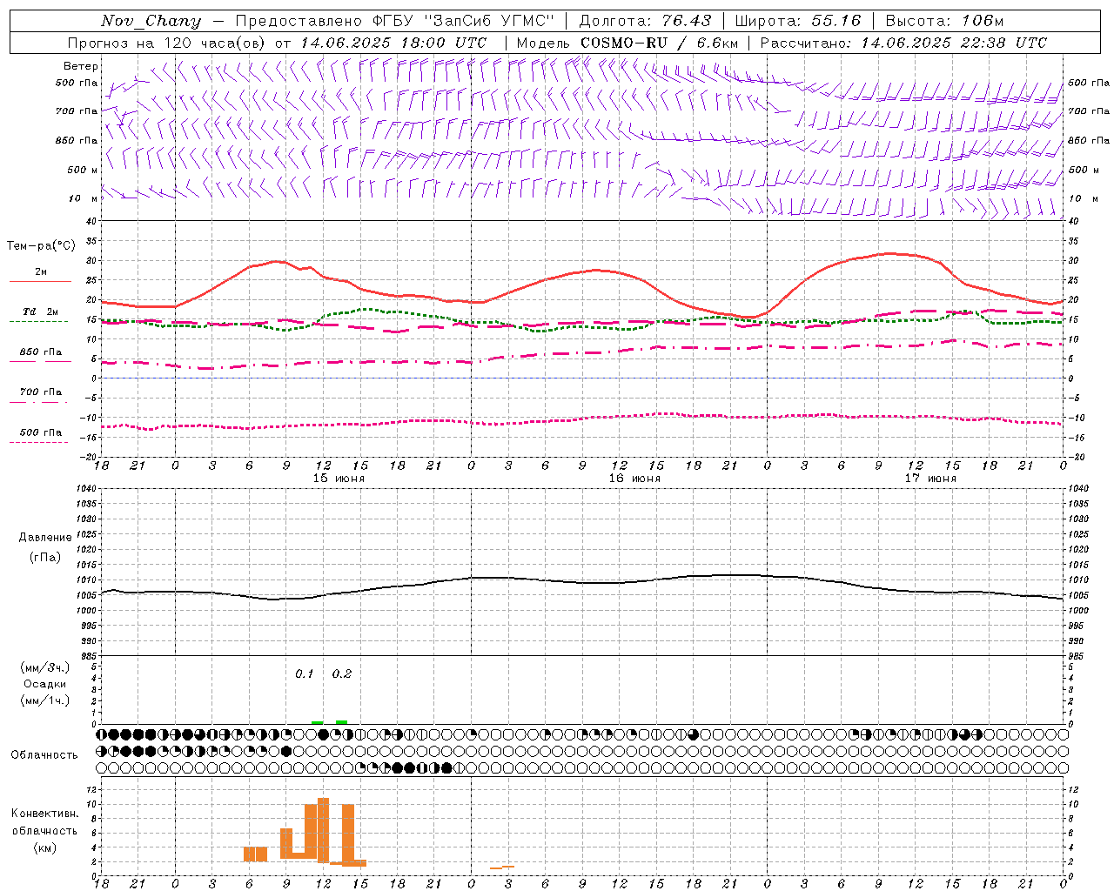Click the (мм/1ч.) precipitation unit label
1114x891 pixels.
coord(45,700)
